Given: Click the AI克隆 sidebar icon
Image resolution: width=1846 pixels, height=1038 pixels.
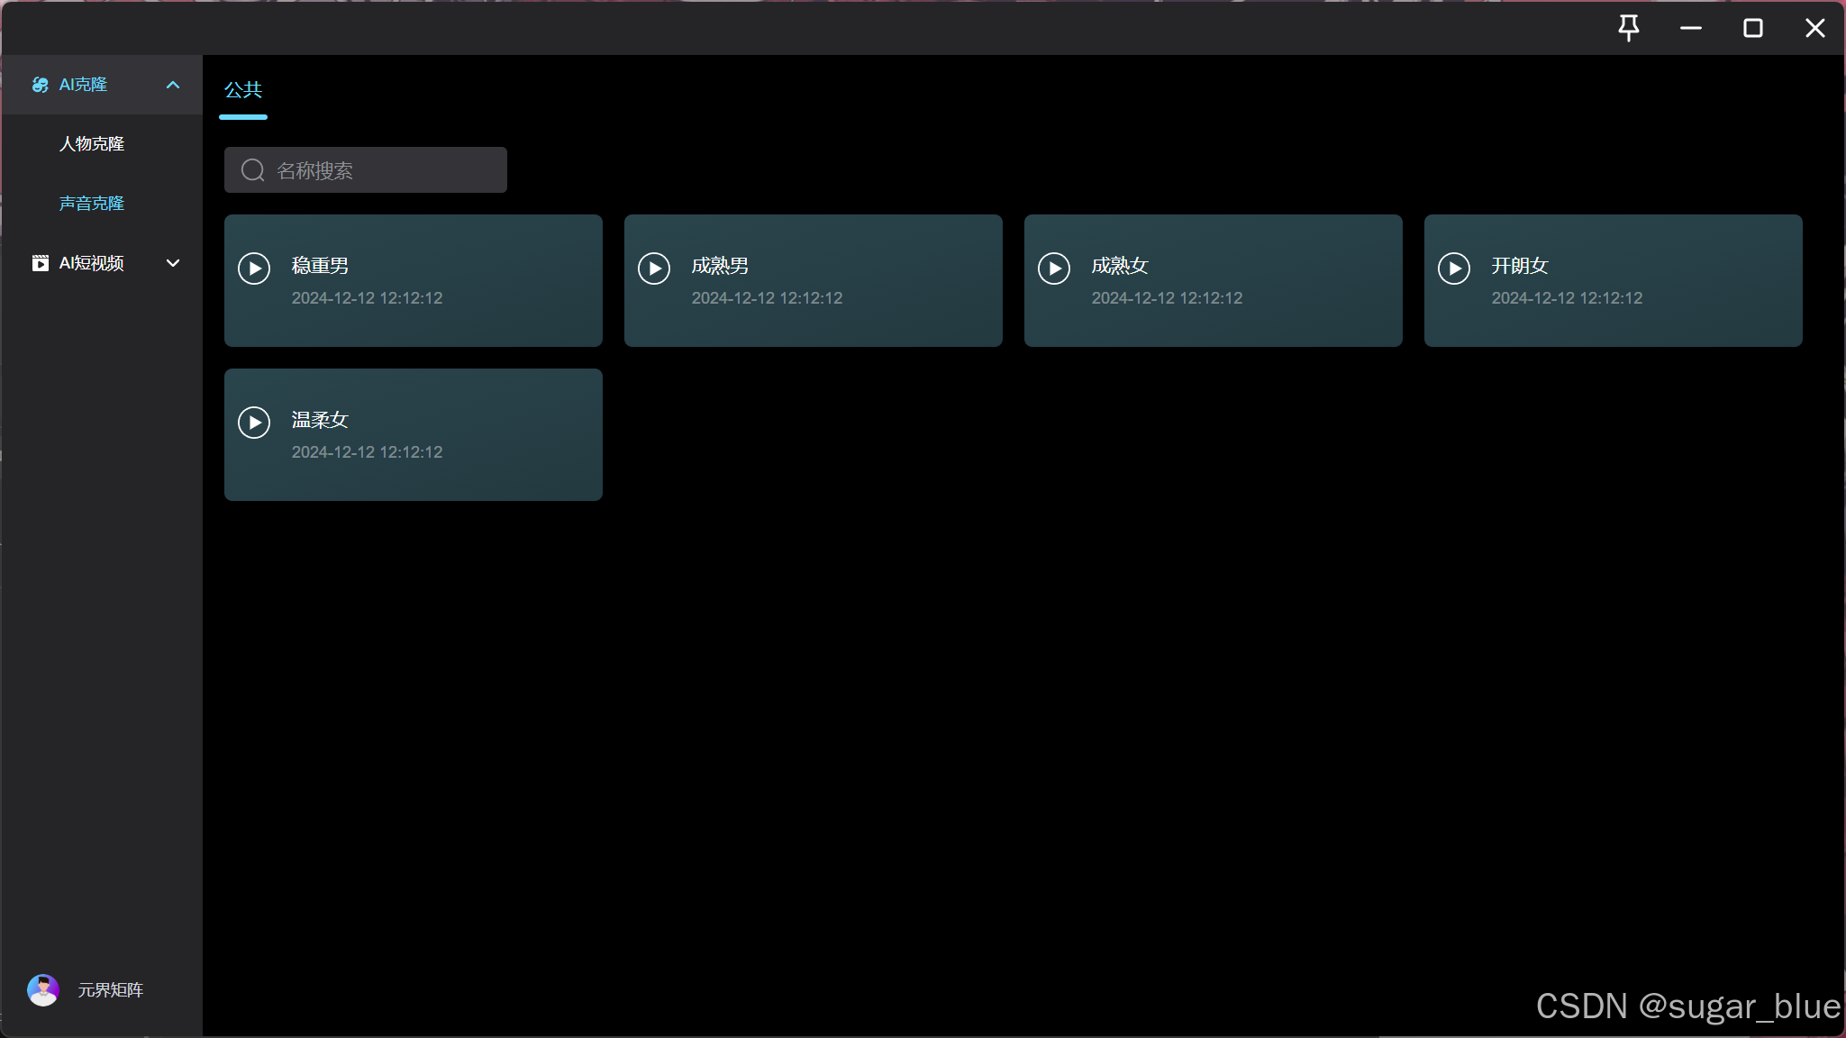Looking at the screenshot, I should pos(40,85).
